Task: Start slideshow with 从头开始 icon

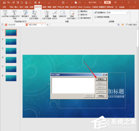Action: 5,13
